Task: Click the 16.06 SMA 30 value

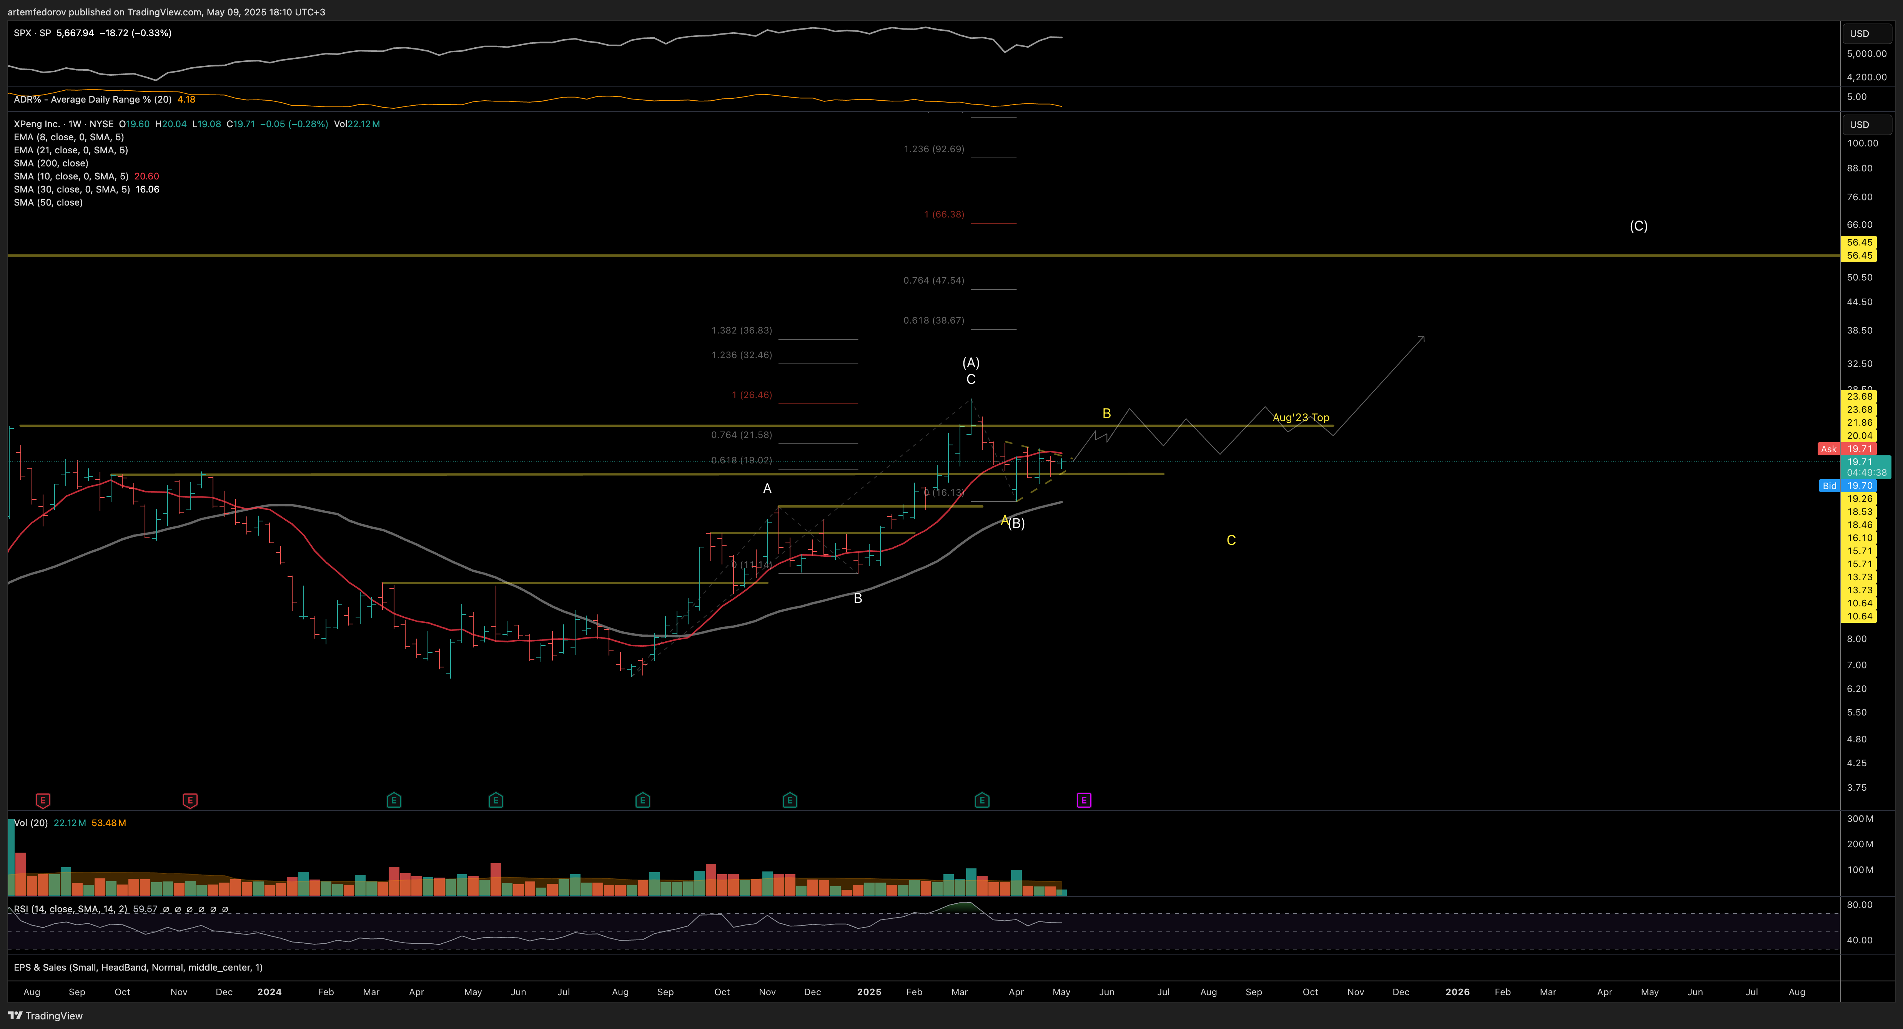Action: tap(148, 190)
